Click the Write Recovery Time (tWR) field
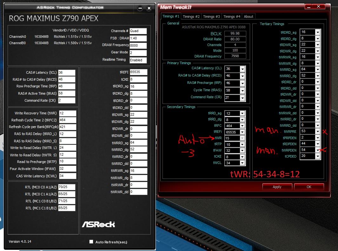The height and width of the screenshot is (251, 338). pyautogui.click(x=68, y=113)
